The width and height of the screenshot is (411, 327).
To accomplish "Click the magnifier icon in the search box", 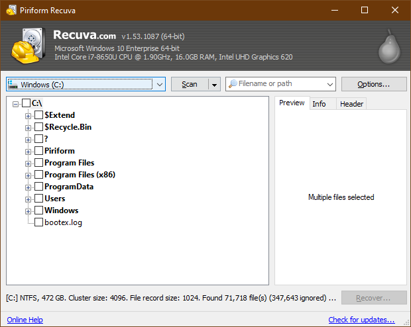I will coord(233,84).
